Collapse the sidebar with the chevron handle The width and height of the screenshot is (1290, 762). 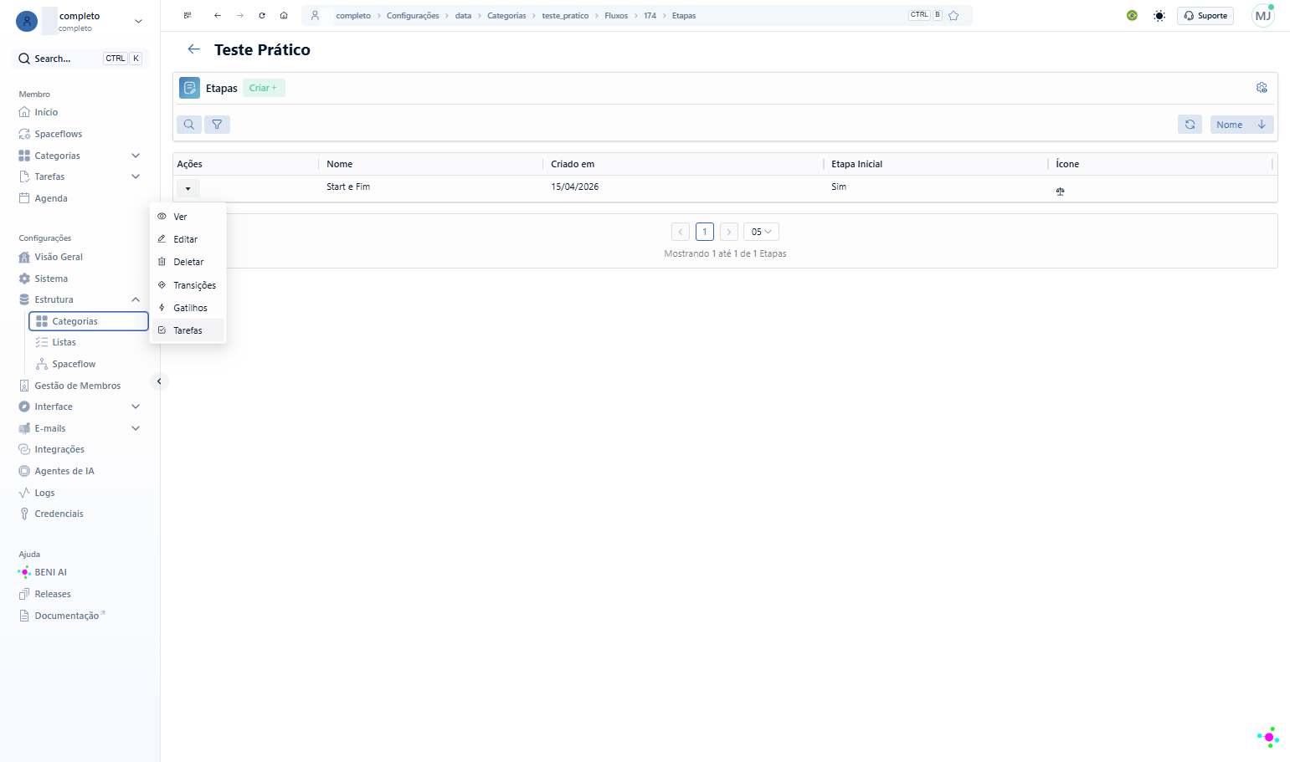[159, 381]
